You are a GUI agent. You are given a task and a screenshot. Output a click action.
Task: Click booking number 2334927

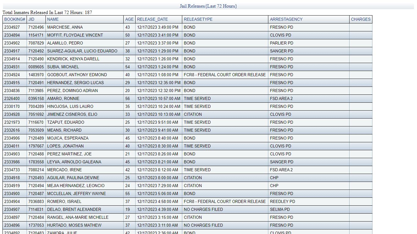click(12, 27)
